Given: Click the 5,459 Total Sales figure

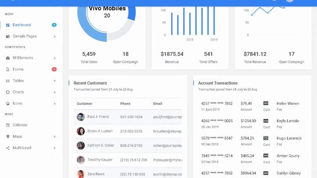Looking at the screenshot, I should click(89, 54).
